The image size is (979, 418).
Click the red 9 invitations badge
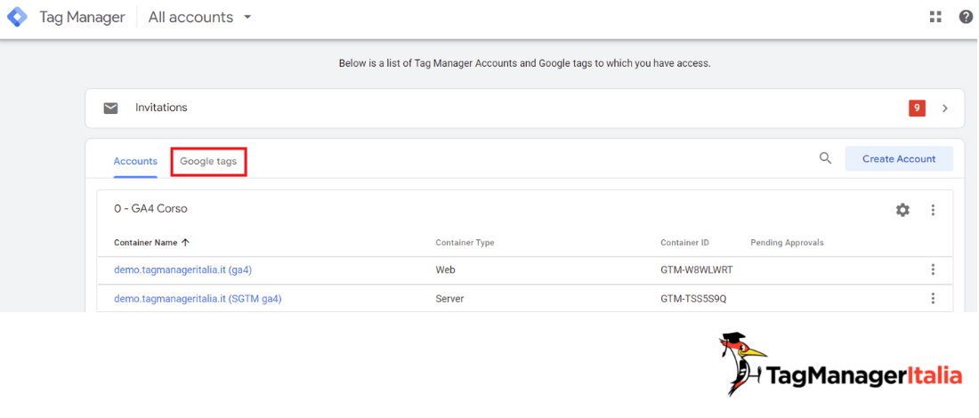tap(917, 108)
